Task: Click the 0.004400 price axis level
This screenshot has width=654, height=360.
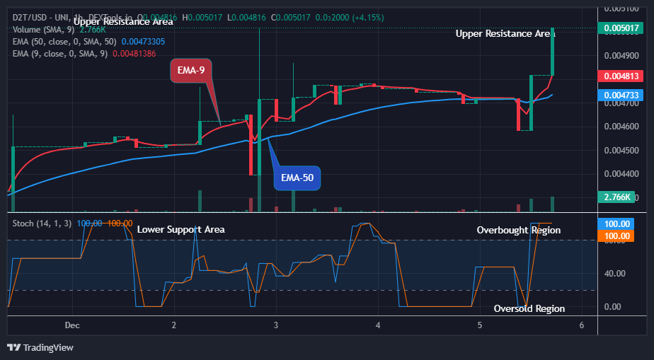Action: tap(621, 174)
